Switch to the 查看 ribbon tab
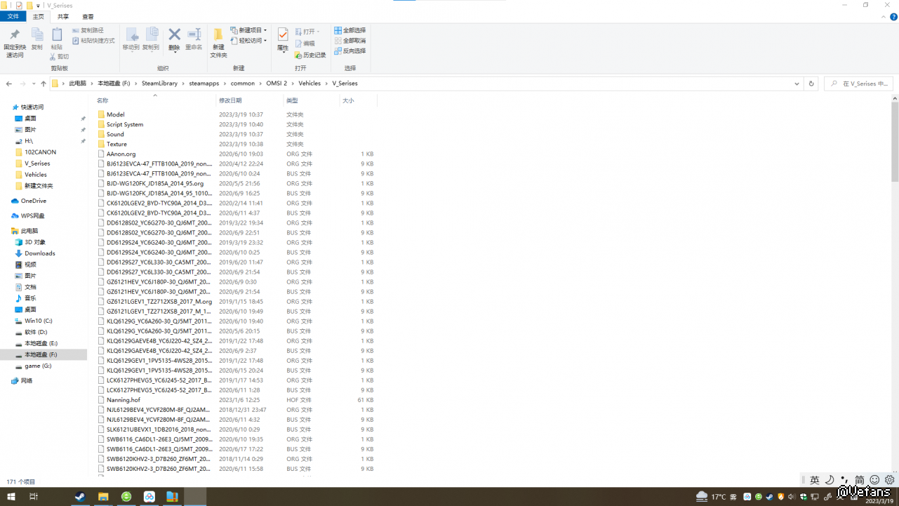The width and height of the screenshot is (899, 506). click(88, 16)
